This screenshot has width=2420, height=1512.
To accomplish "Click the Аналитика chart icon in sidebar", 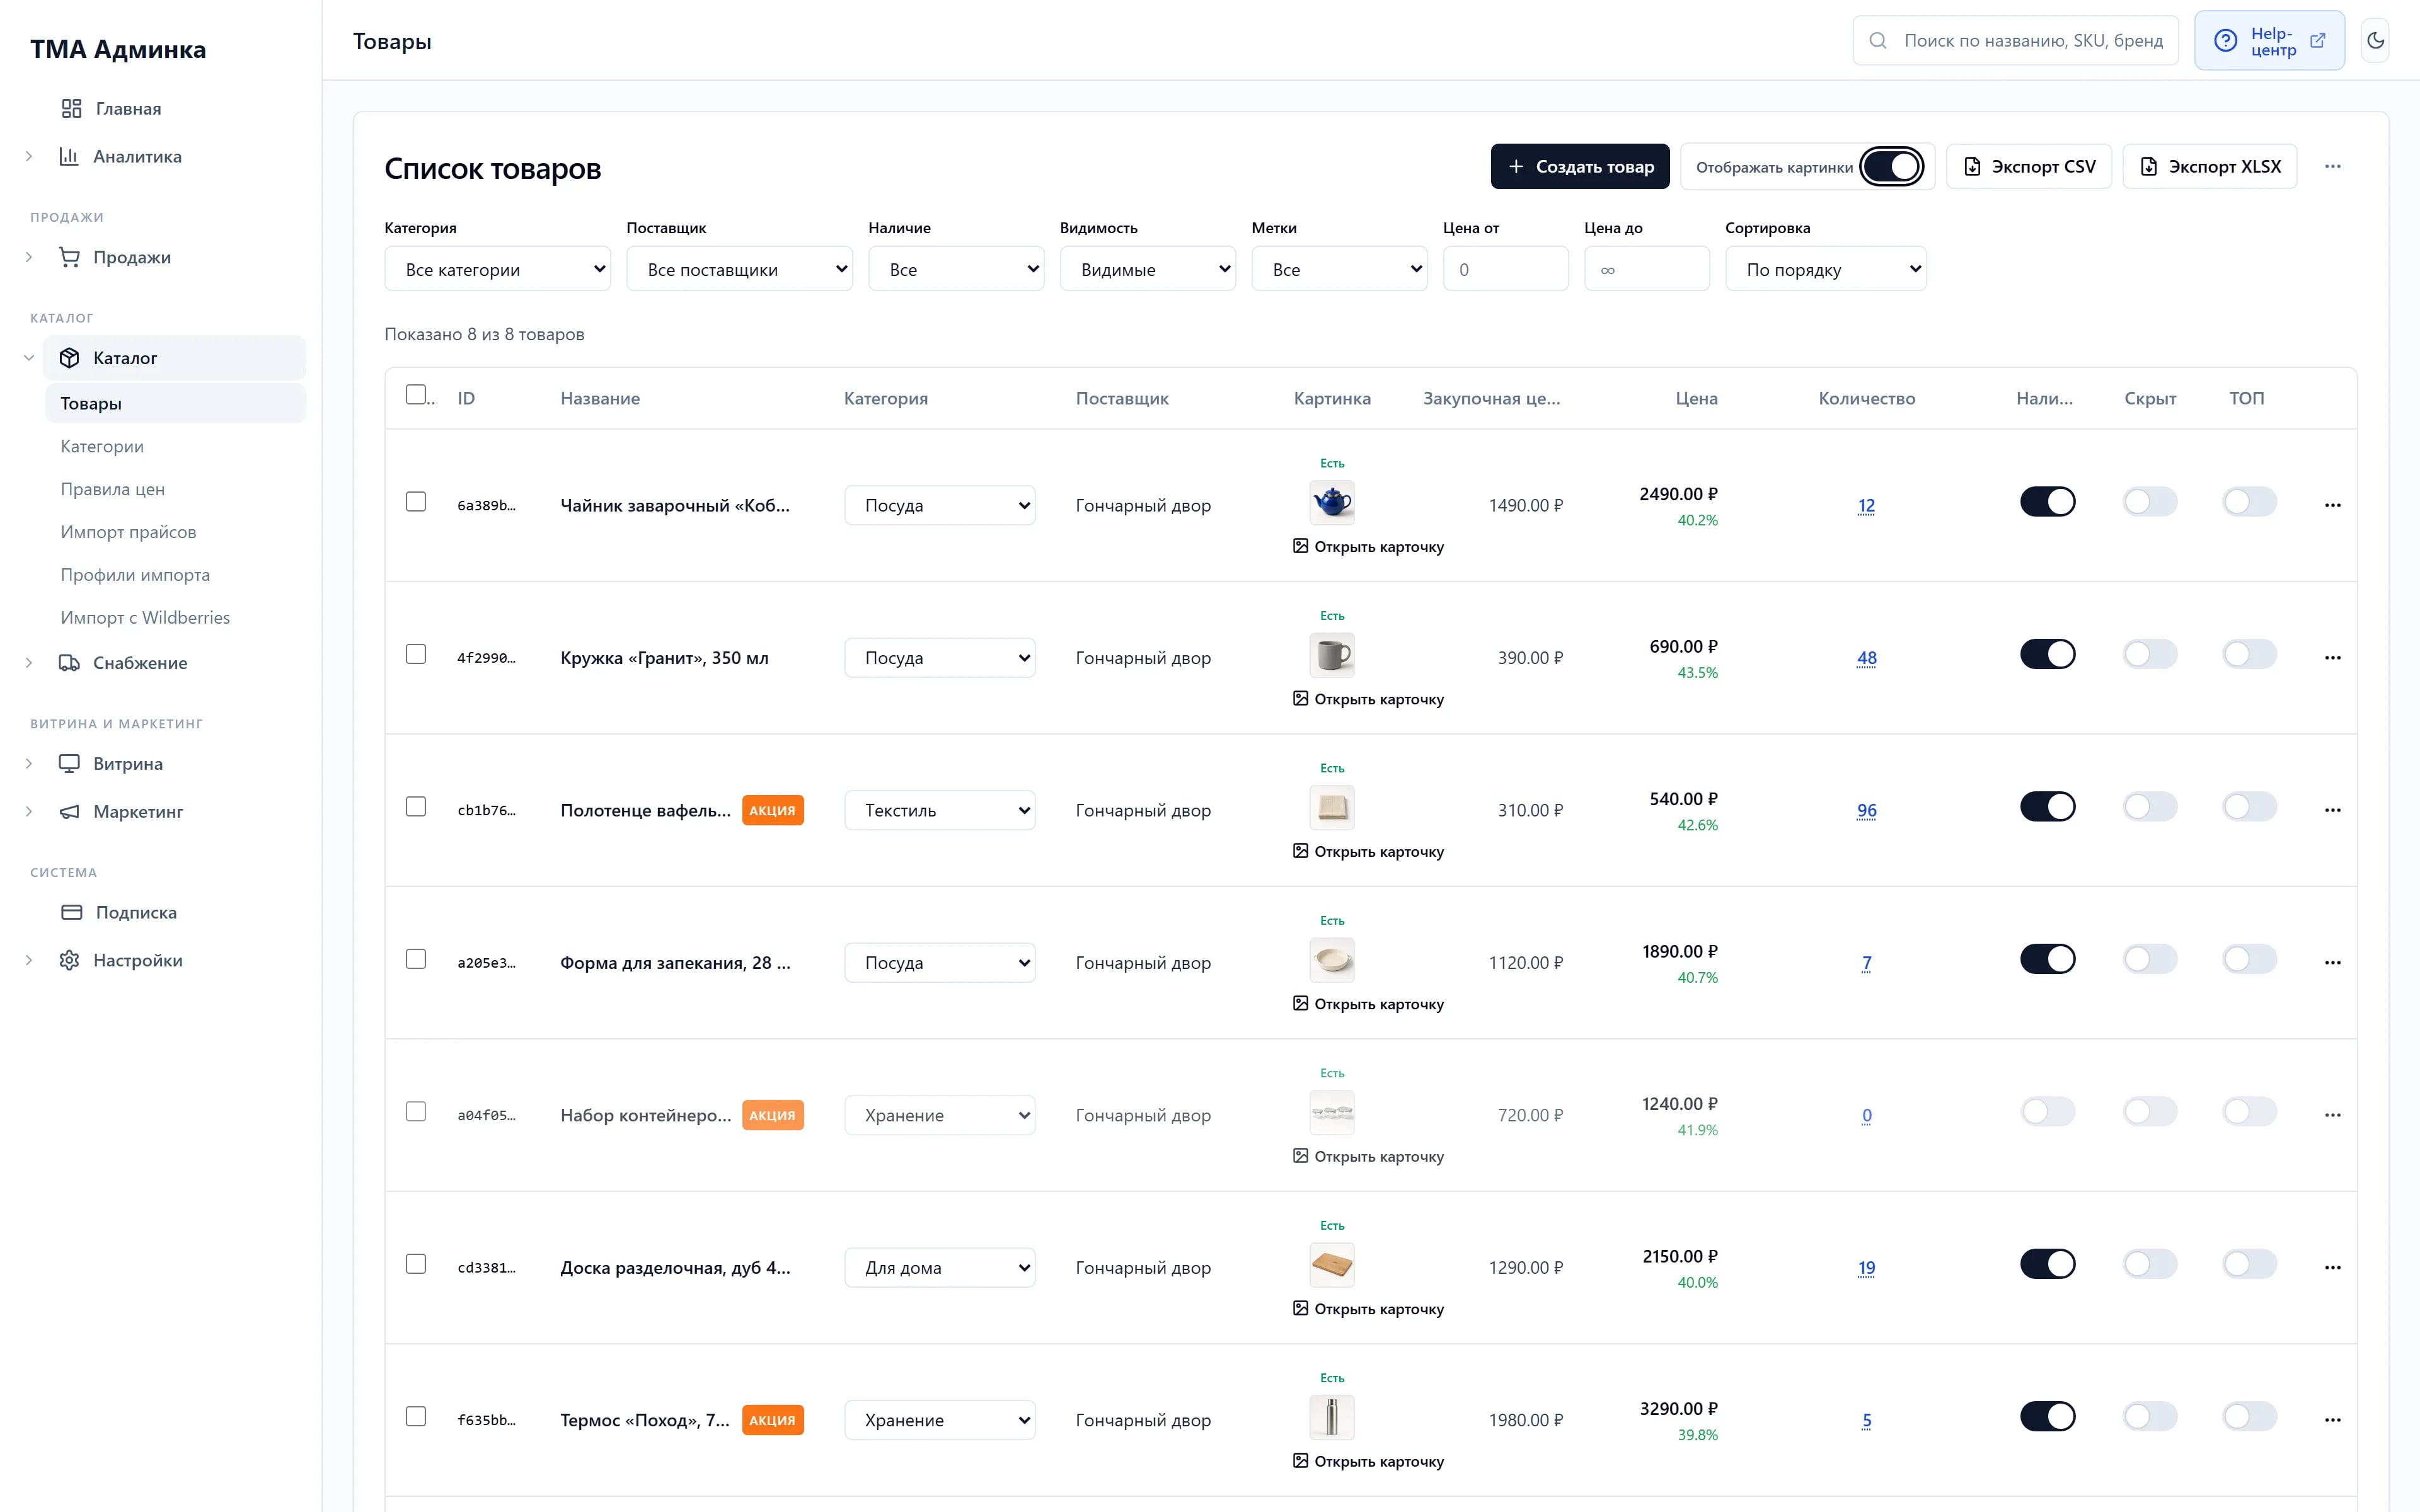I will pyautogui.click(x=69, y=156).
